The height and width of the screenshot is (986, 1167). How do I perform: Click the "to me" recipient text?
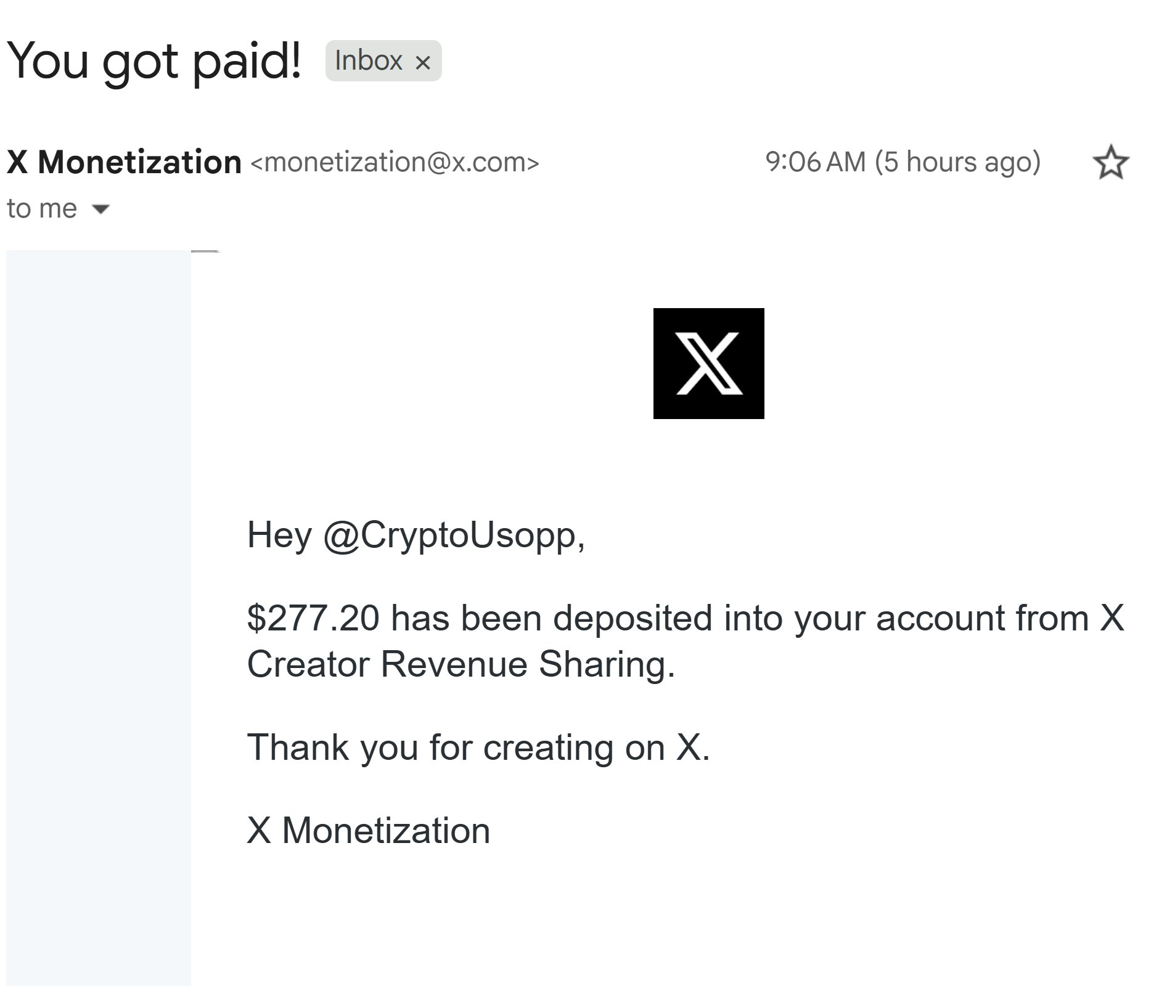click(42, 209)
